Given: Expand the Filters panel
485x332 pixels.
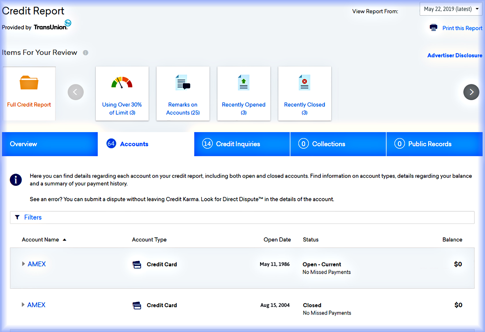Looking at the screenshot, I should (x=33, y=217).
